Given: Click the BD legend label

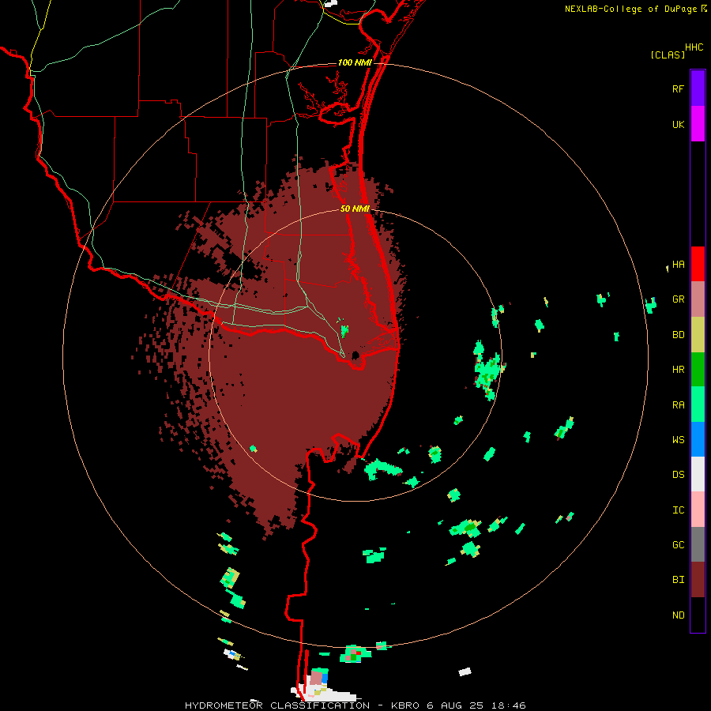Looking at the screenshot, I should pos(678,335).
